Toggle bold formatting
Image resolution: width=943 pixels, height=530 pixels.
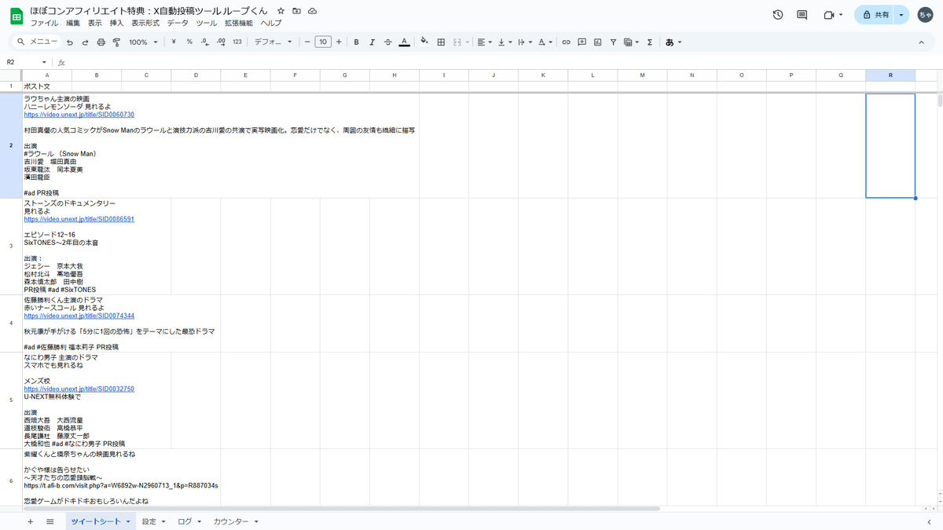click(x=356, y=42)
